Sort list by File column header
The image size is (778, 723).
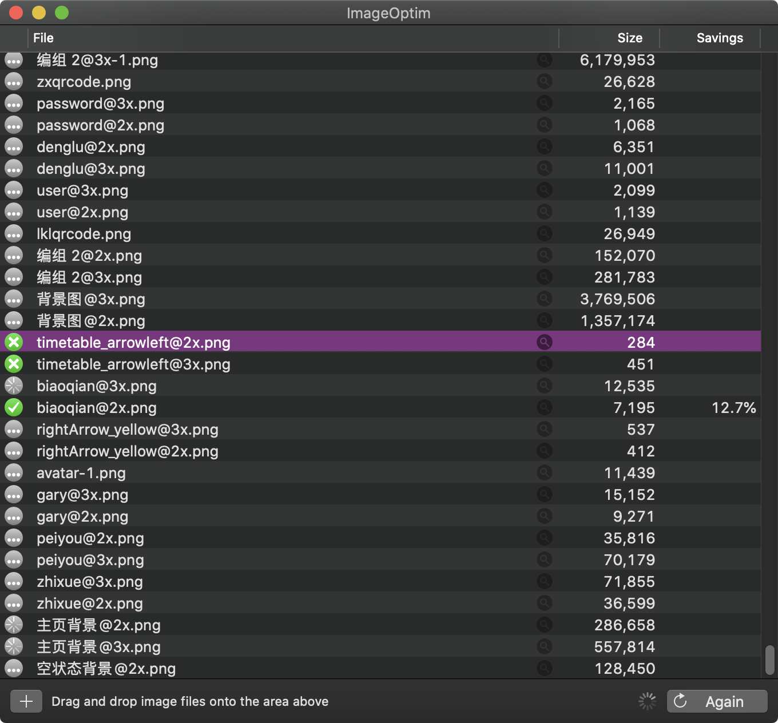(x=43, y=38)
